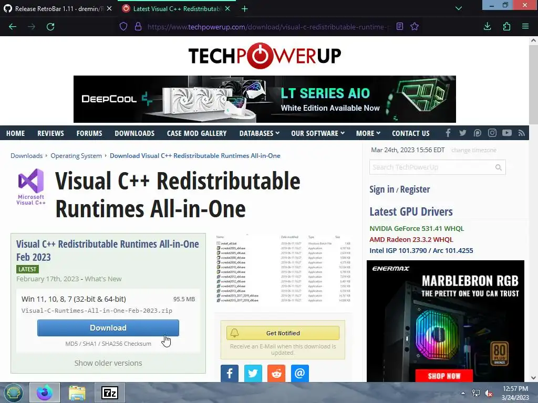Click the TechPowerUp logo
Image resolution: width=538 pixels, height=403 pixels.
[x=265, y=56]
